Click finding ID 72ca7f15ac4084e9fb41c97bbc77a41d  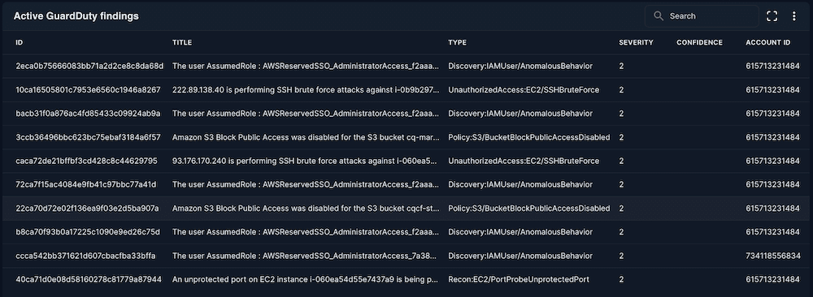point(86,185)
